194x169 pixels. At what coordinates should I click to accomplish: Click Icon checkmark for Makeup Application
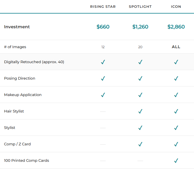click(x=176, y=95)
